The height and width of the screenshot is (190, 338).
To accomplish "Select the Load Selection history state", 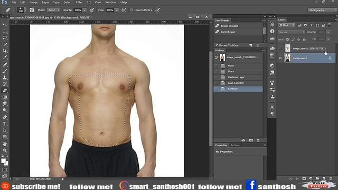I will [x=238, y=83].
